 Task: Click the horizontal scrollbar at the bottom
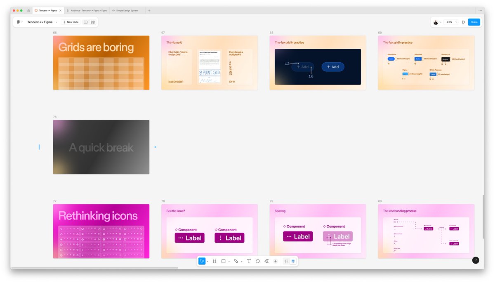(x=94, y=268)
